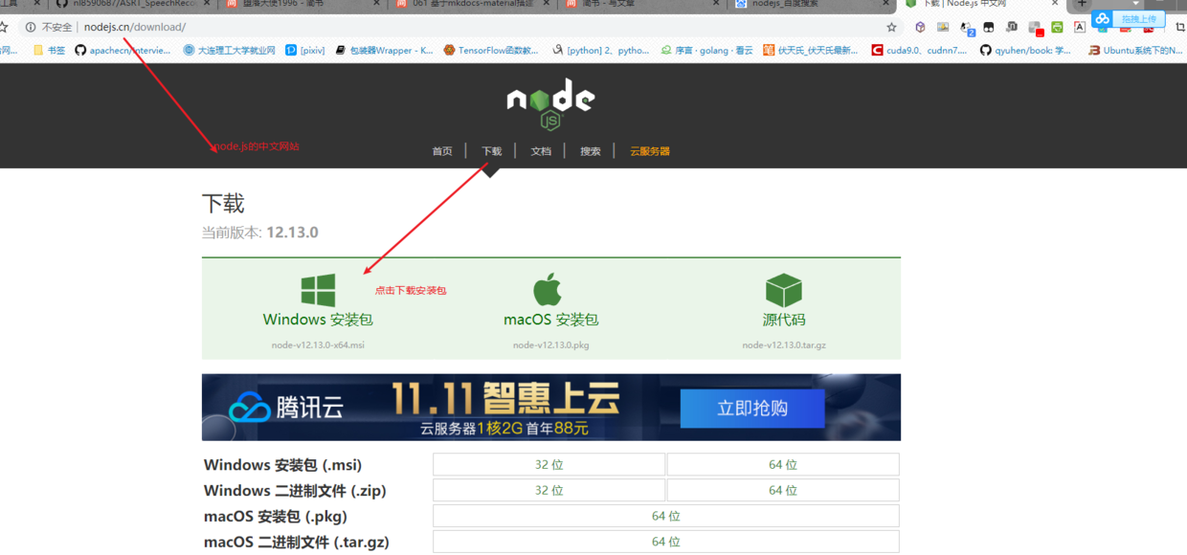Click the green Windows logo icon
1187x555 pixels.
[318, 290]
